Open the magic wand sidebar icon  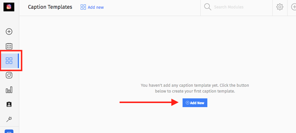(x=9, y=119)
